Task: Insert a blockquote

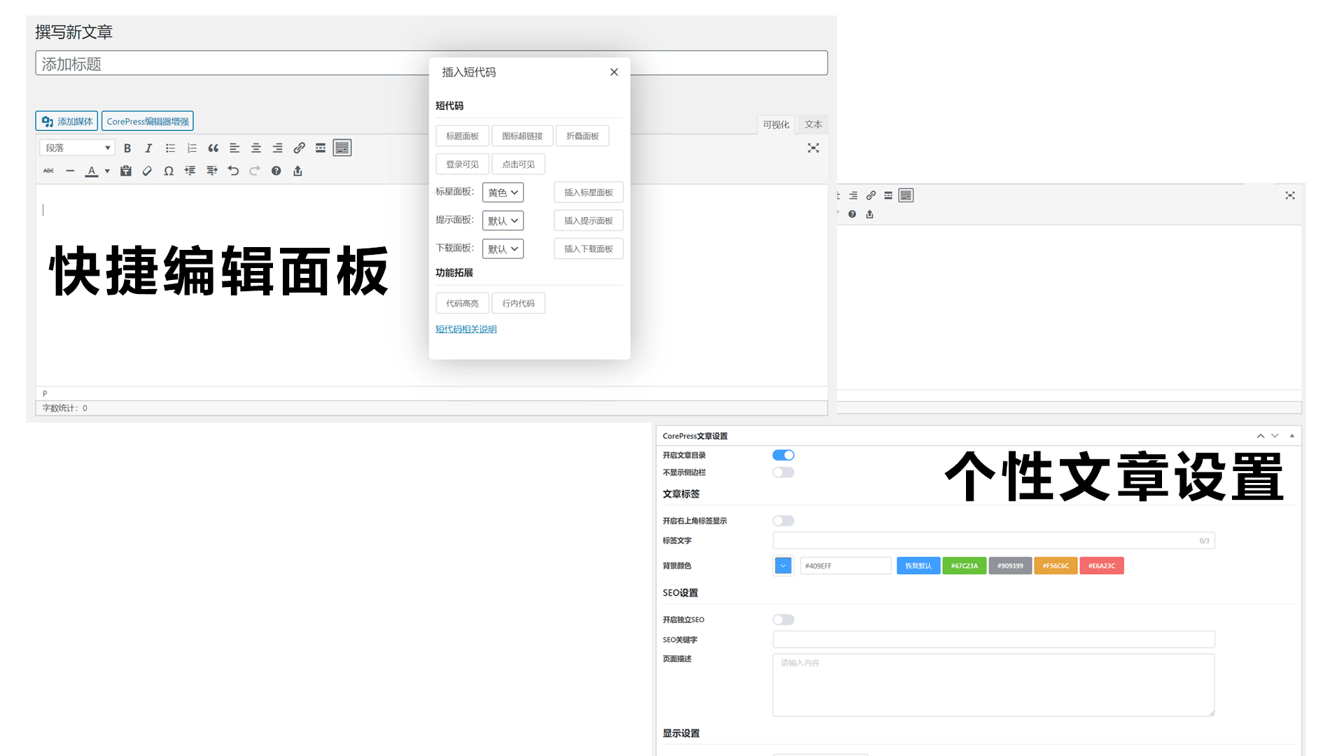Action: pyautogui.click(x=213, y=148)
